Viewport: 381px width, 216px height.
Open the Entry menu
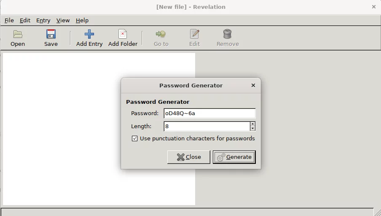click(43, 20)
